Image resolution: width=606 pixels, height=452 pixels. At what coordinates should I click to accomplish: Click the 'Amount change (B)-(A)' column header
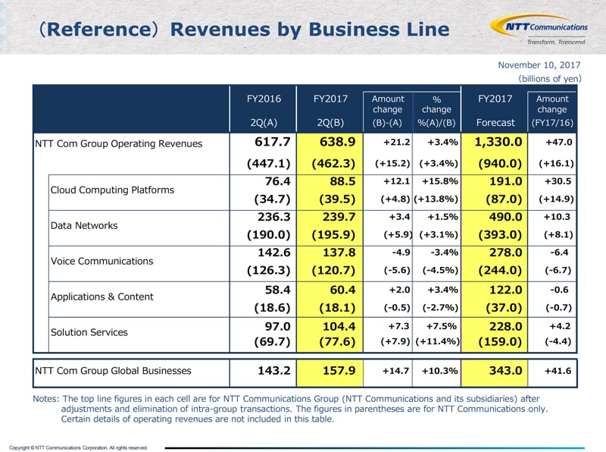[388, 111]
